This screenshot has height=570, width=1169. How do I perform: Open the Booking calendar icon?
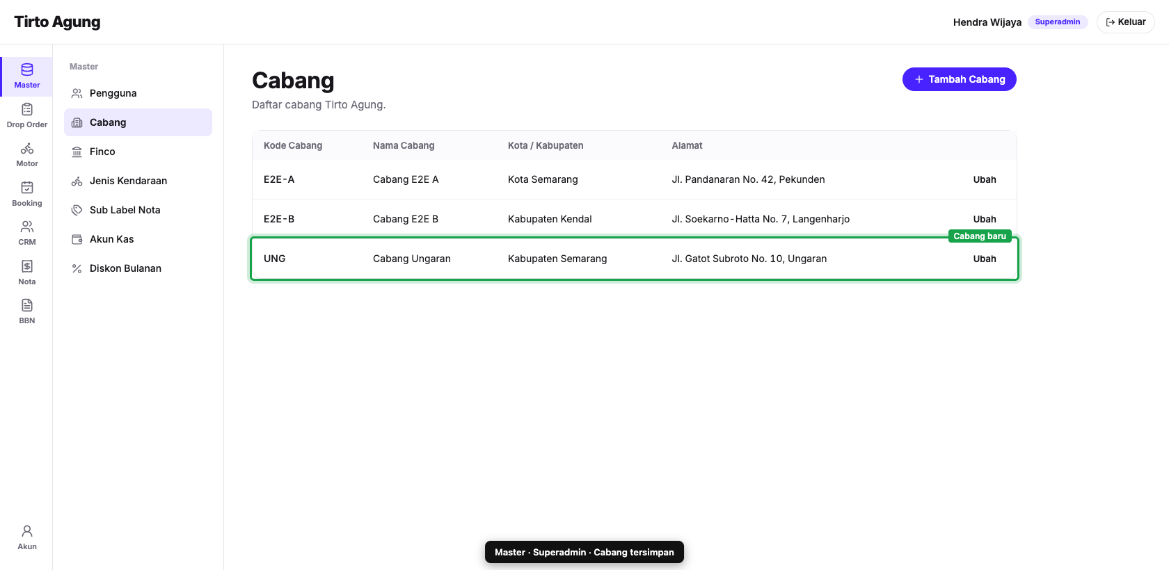point(27,188)
